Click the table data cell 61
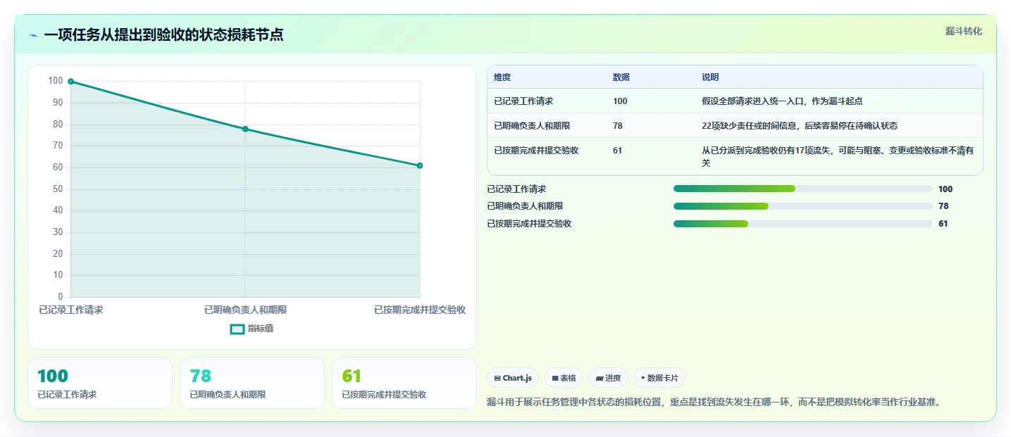The height and width of the screenshot is (437, 1011). pyautogui.click(x=618, y=151)
